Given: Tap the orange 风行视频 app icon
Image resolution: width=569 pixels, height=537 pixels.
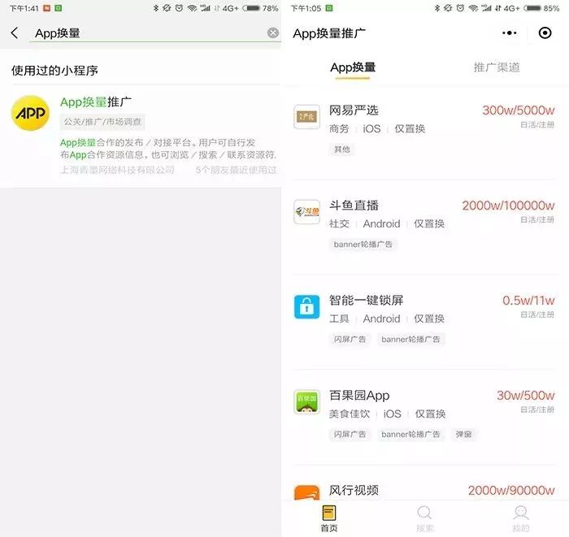Looking at the screenshot, I should [306, 492].
